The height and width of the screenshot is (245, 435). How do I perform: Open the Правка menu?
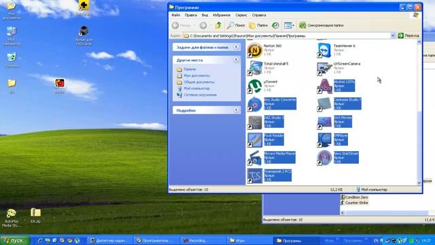pyautogui.click(x=191, y=15)
